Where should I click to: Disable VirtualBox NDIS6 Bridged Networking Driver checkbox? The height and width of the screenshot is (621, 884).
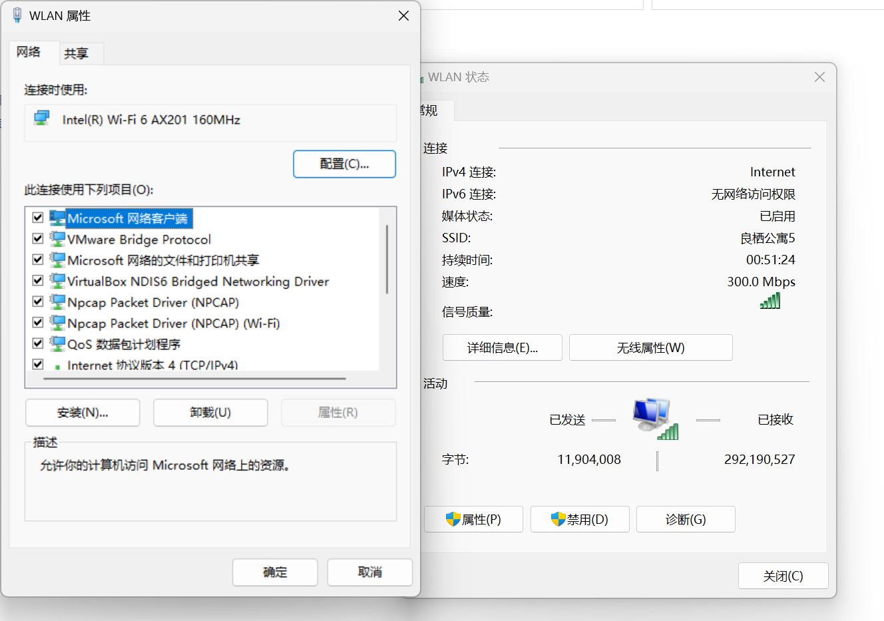[x=38, y=280]
